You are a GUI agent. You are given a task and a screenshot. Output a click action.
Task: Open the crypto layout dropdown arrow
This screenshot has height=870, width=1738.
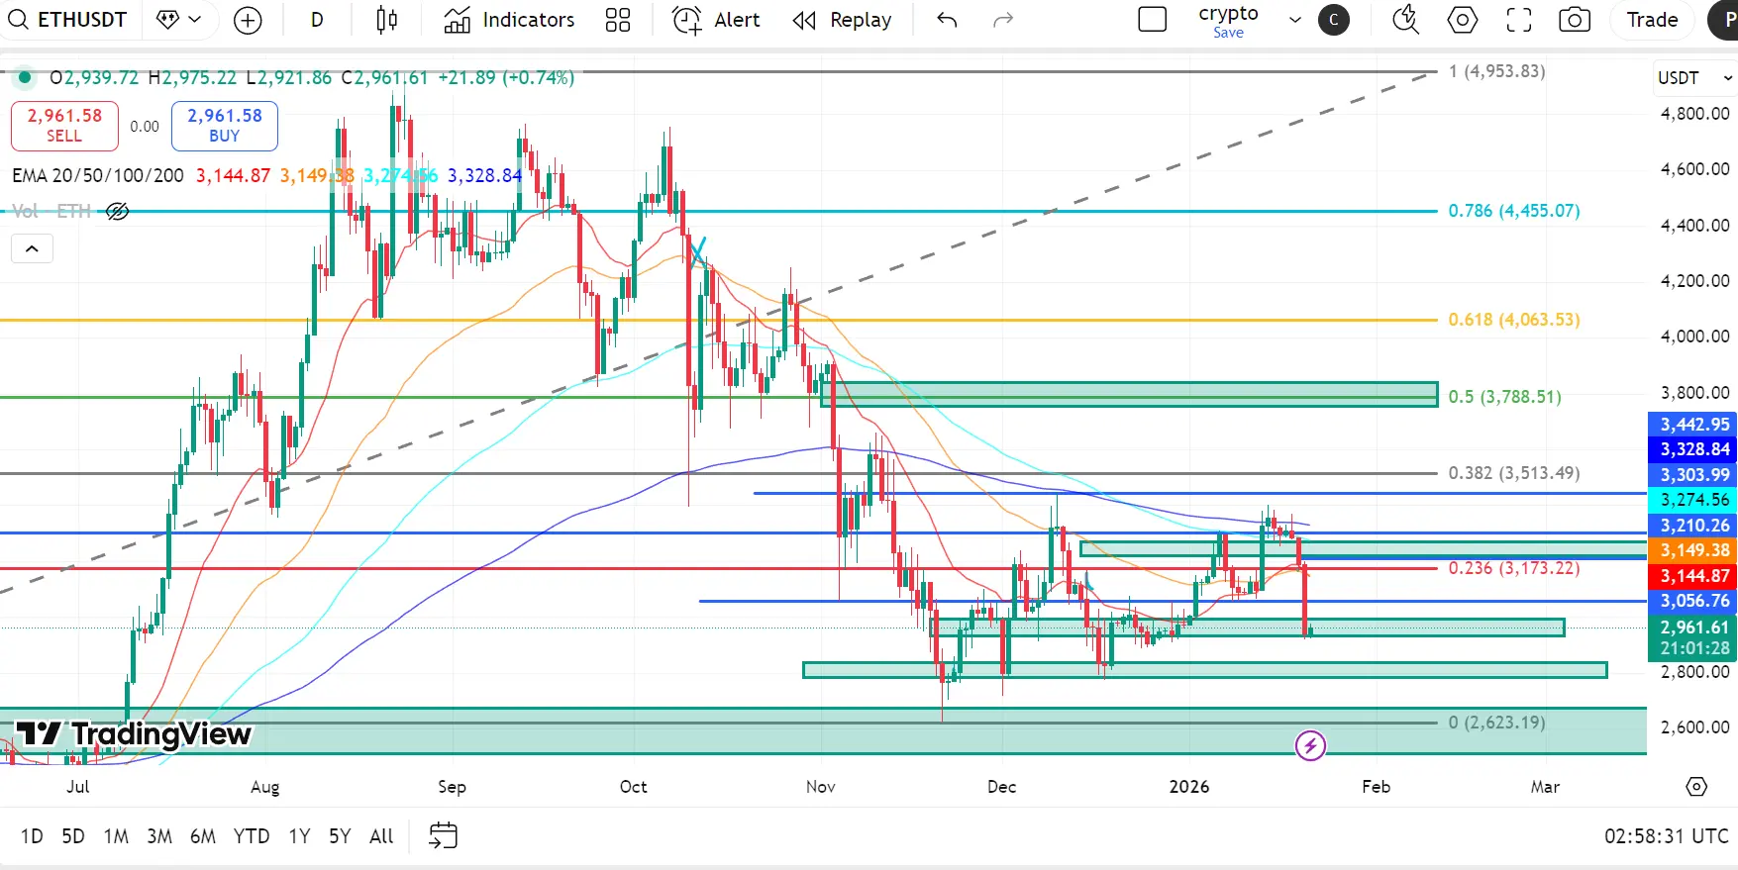click(1294, 20)
